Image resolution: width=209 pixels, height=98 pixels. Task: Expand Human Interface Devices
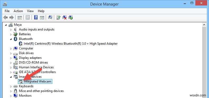(11, 68)
